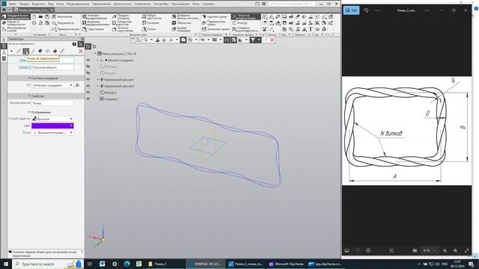Click taskbar search box

47,264
